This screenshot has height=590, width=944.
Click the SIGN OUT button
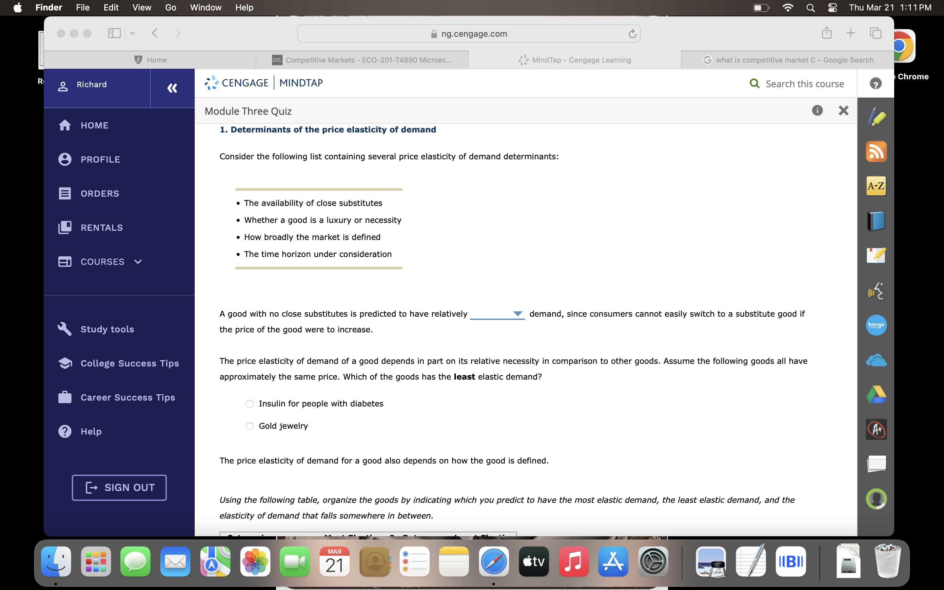point(119,487)
